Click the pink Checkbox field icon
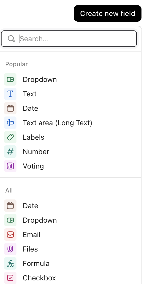This screenshot has width=142, height=284. [10, 278]
